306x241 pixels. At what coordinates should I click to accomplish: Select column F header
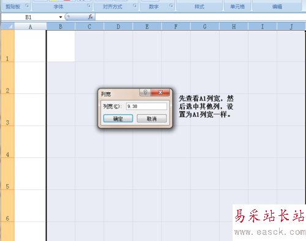176,27
